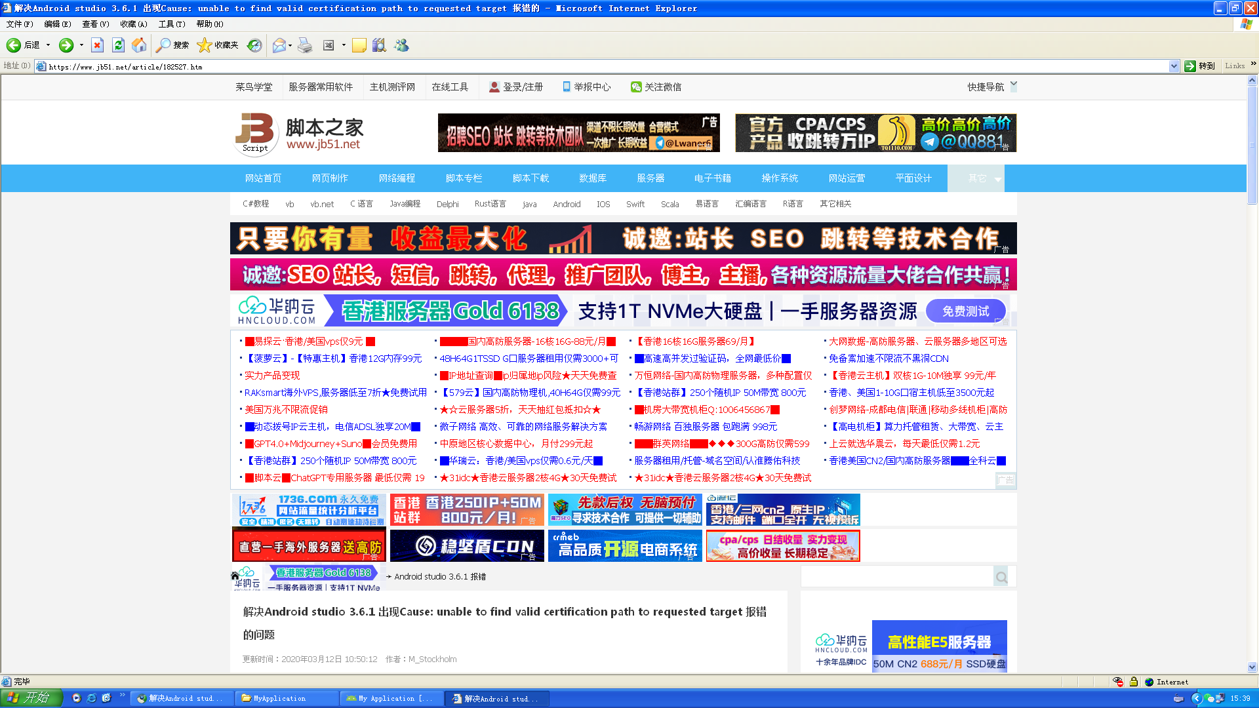Expand the Links toolbar chevron

pos(1253,64)
